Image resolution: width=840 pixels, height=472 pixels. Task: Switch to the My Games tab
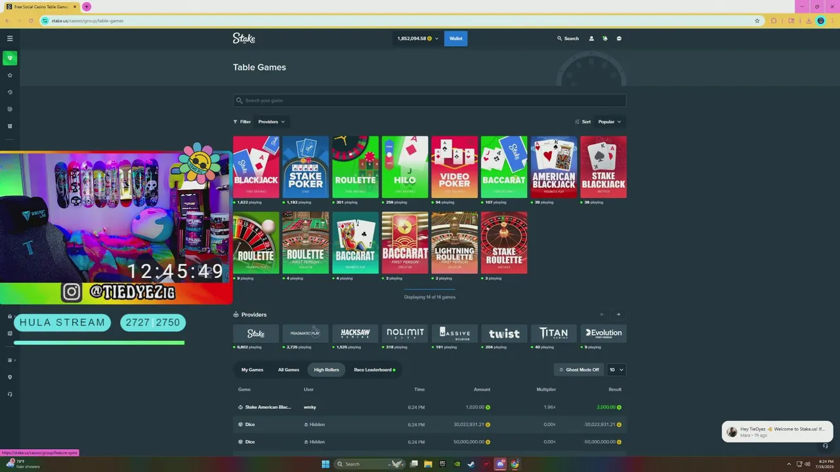pyautogui.click(x=252, y=370)
